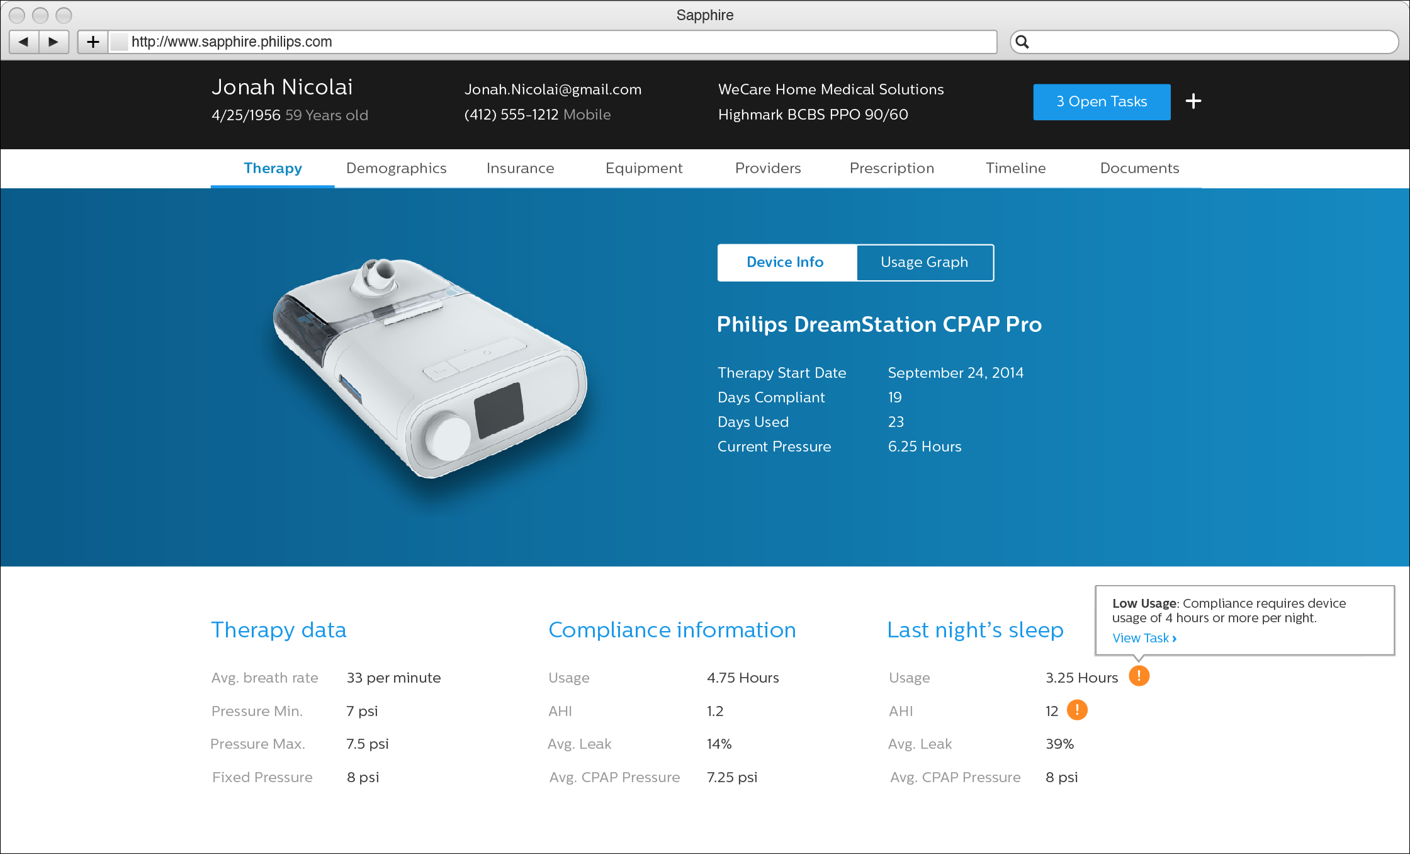Screen dimensions: 1410x854
Task: Click the back navigation arrow
Action: (x=23, y=42)
